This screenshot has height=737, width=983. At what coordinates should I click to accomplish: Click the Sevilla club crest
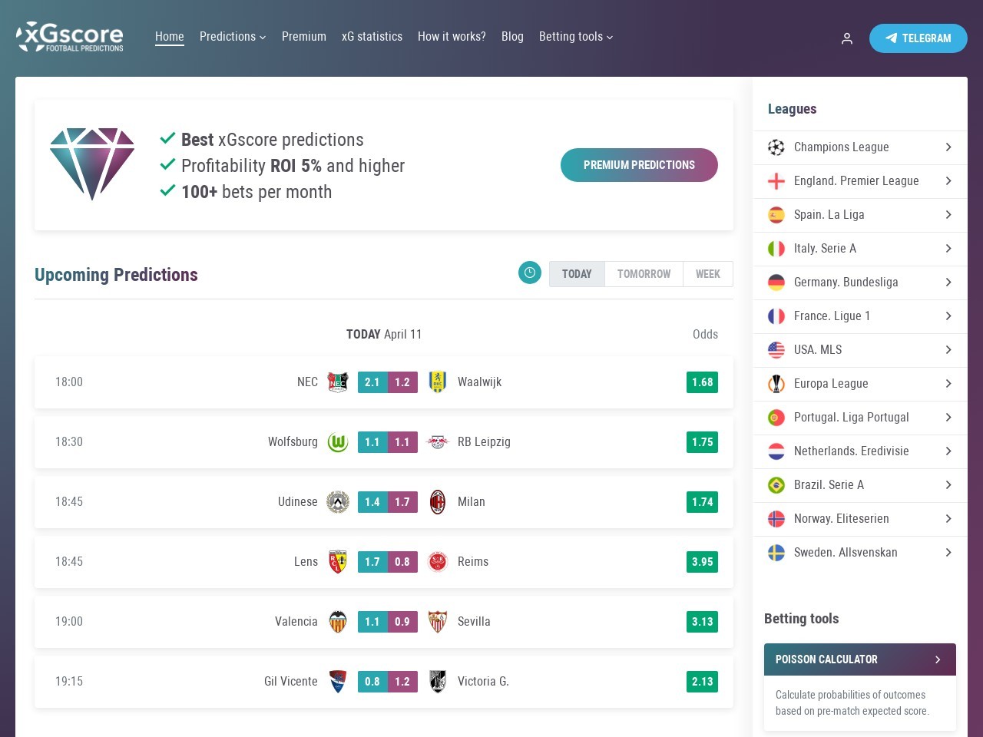tap(438, 621)
